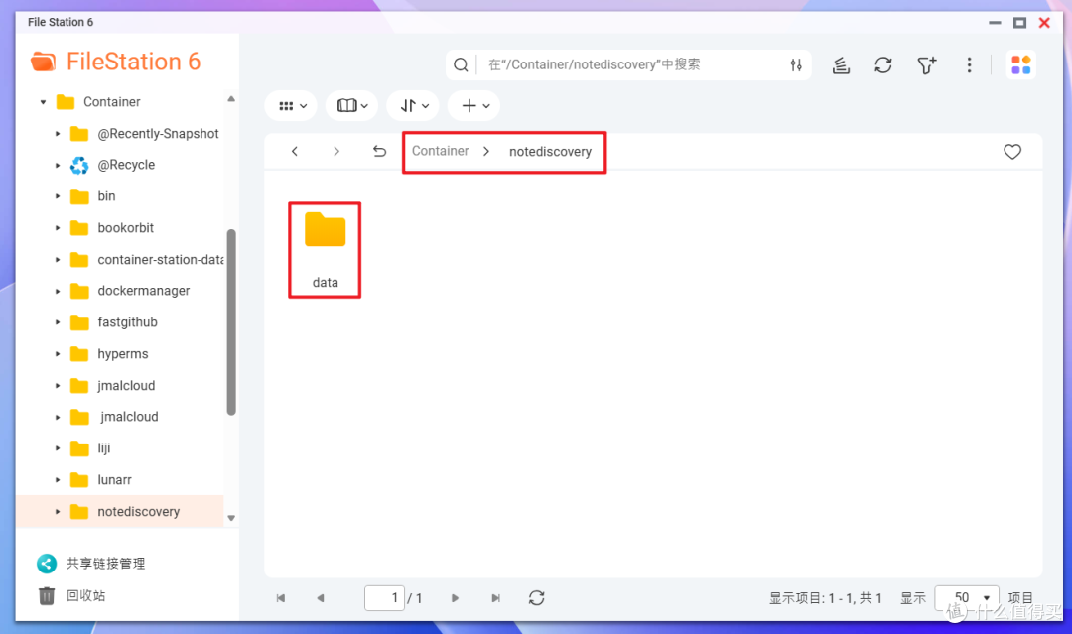1072x634 pixels.
Task: Click the recycle bin trash icon
Action: coord(47,595)
